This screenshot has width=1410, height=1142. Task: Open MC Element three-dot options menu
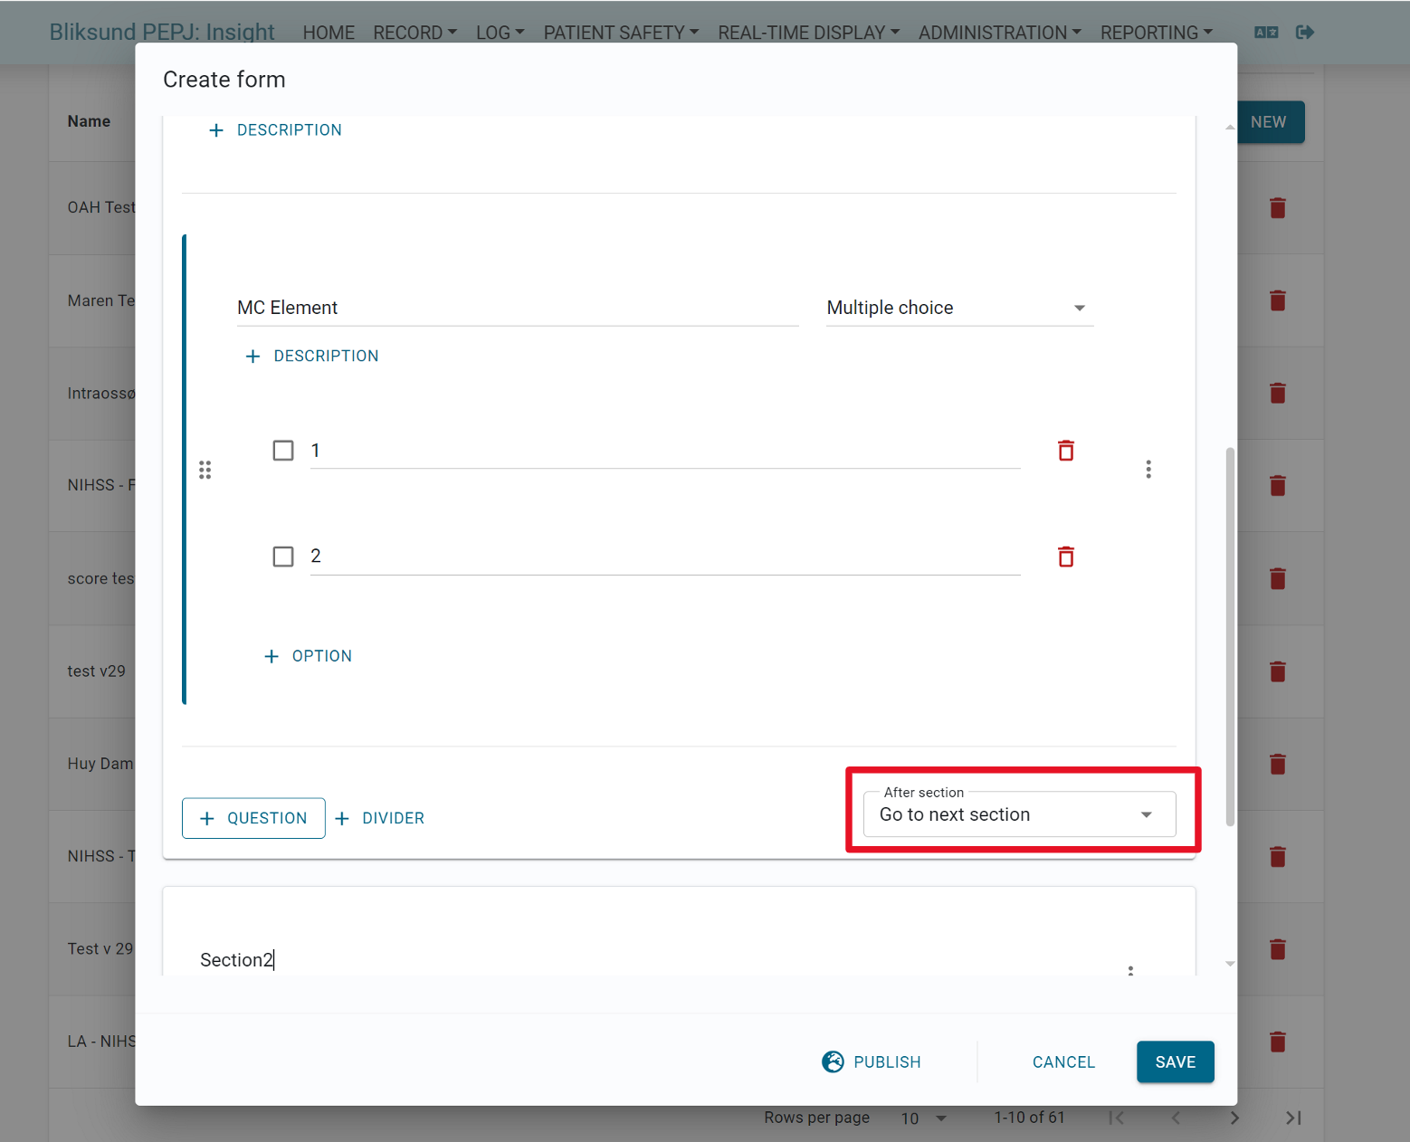(x=1148, y=469)
